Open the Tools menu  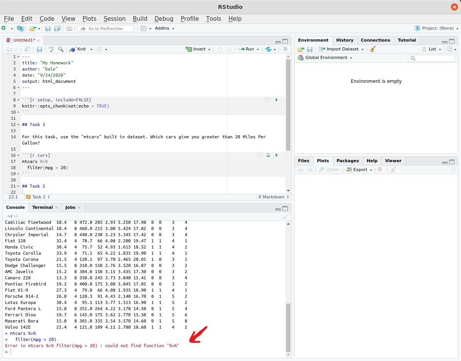pyautogui.click(x=213, y=18)
